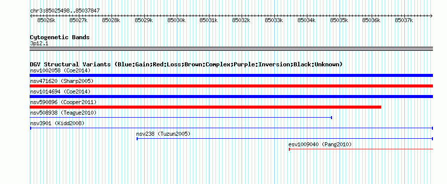Select the thin blue line for nsv238
Image resolution: width=447 pixels, height=184 pixels.
[x=285, y=139]
